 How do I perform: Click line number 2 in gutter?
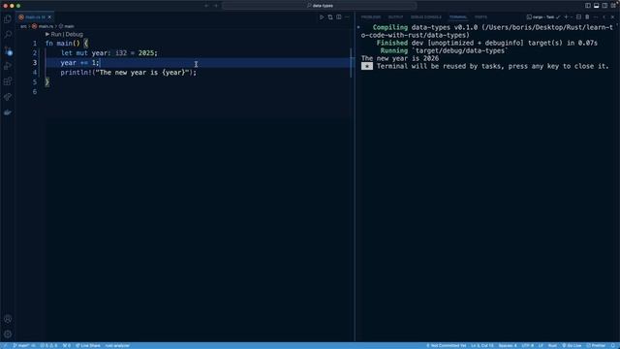[x=35, y=53]
